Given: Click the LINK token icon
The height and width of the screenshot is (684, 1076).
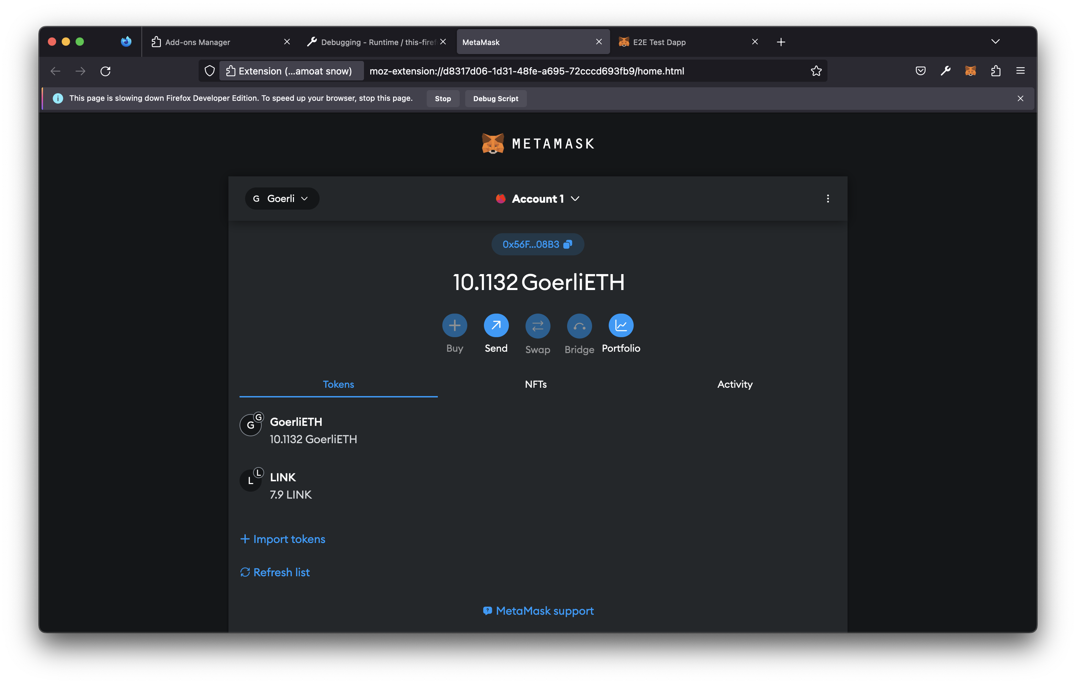Looking at the screenshot, I should 251,480.
